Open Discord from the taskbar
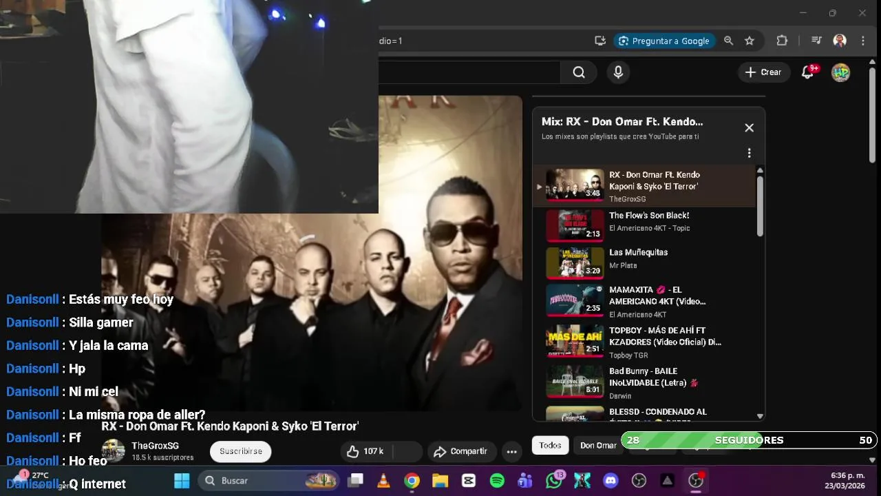This screenshot has width=881, height=496. pos(611,480)
